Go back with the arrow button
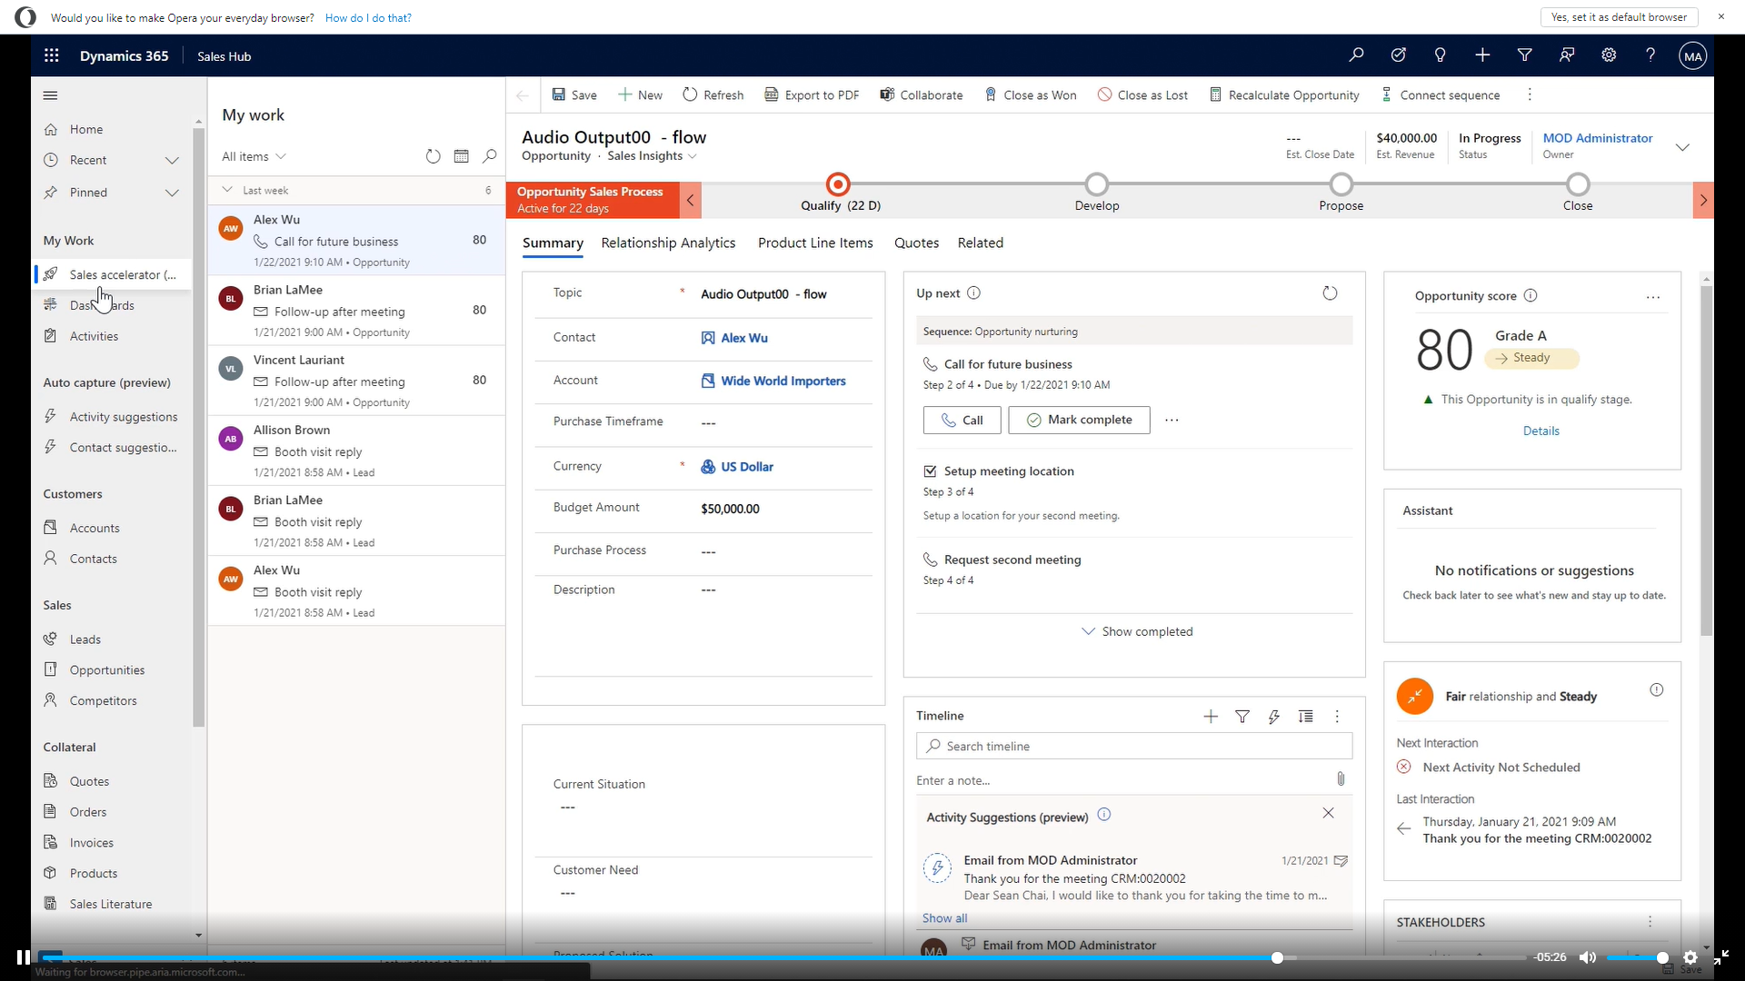 coord(523,94)
